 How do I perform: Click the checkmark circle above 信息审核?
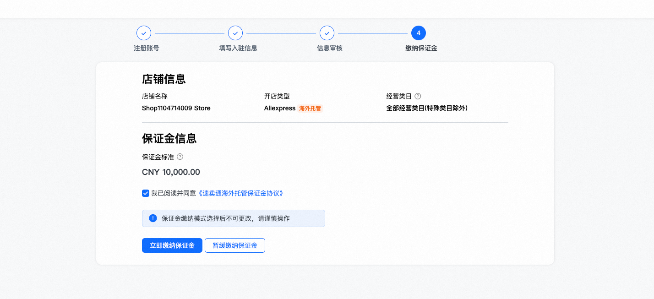coord(327,33)
